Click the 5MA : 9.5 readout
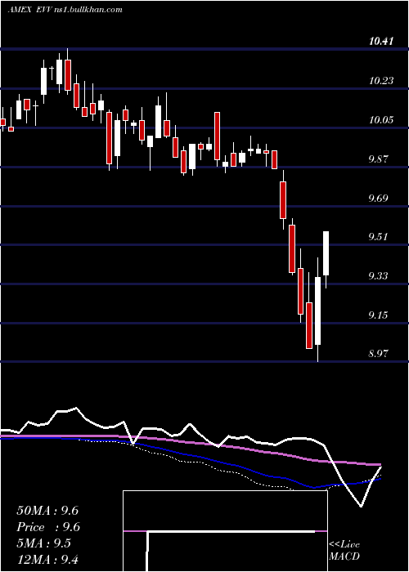 [x=44, y=543]
